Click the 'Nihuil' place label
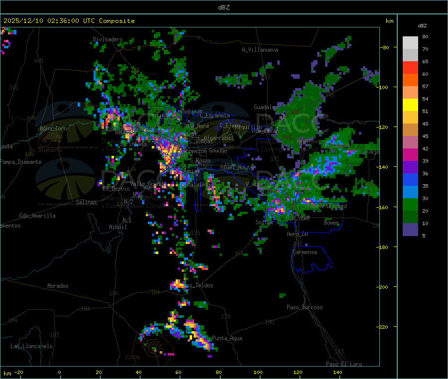Image resolution: width=448 pixels, height=379 pixels. click(118, 227)
